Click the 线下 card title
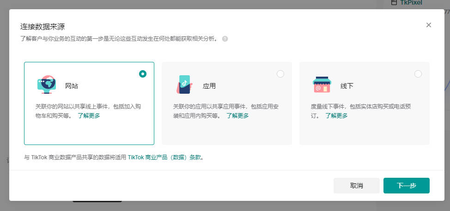The image size is (450, 211). coord(347,86)
